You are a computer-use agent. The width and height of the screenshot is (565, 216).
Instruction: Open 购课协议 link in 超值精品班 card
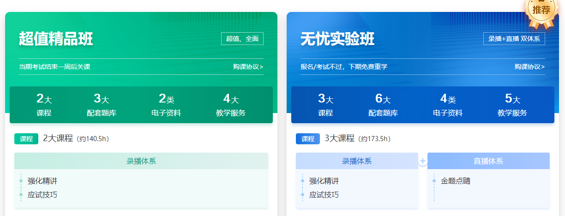248,67
